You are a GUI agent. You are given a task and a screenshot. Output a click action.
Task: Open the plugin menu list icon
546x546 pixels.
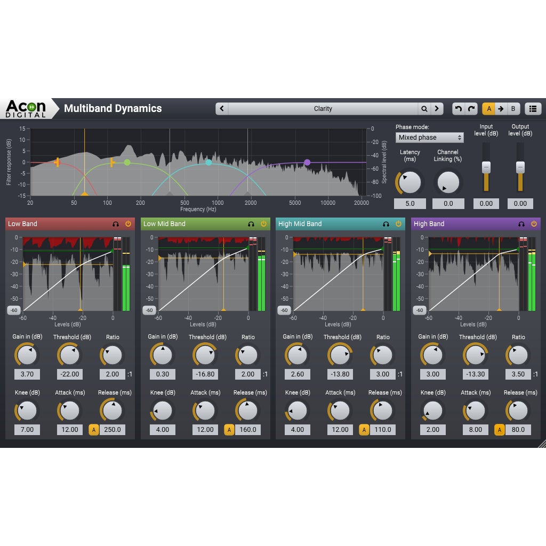tap(533, 109)
